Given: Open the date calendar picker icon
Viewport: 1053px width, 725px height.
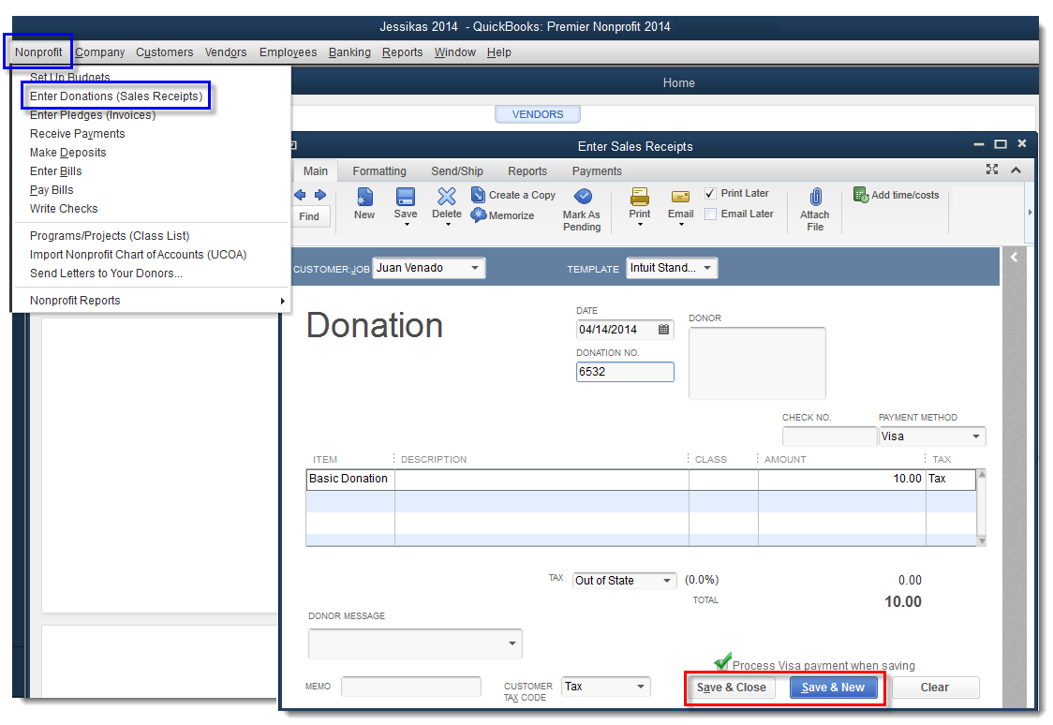Looking at the screenshot, I should [663, 329].
